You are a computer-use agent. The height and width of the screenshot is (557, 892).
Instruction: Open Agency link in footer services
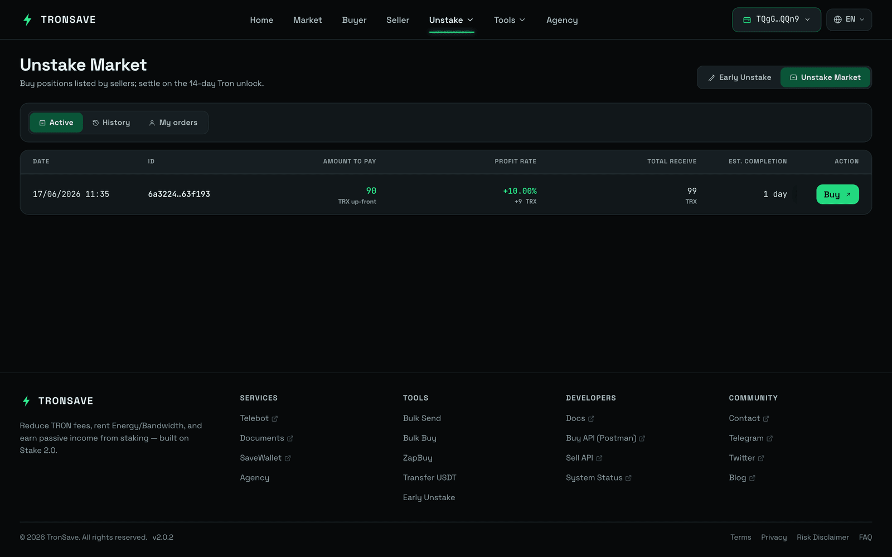click(x=255, y=478)
